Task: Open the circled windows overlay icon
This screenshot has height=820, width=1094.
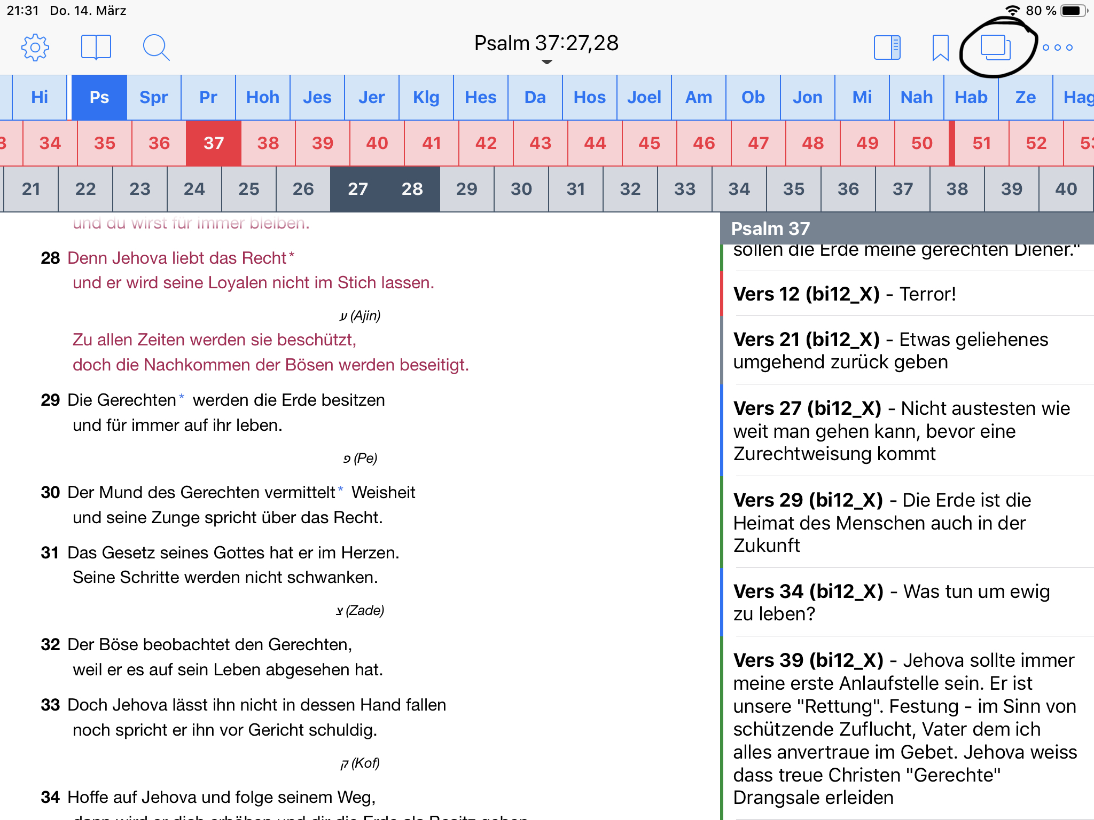Action: (x=996, y=48)
